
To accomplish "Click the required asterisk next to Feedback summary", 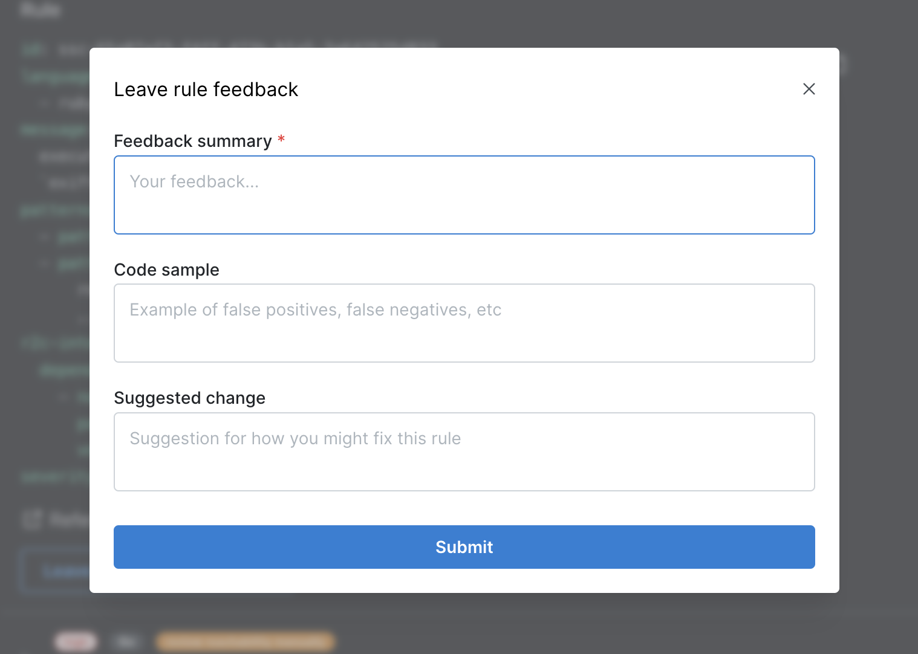I will [281, 138].
